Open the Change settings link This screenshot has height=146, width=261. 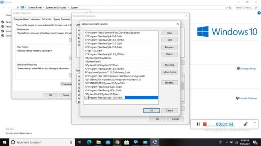(x=248, y=69)
